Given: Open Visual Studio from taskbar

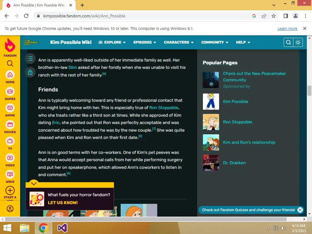Looking at the screenshot, I should click(x=62, y=228).
